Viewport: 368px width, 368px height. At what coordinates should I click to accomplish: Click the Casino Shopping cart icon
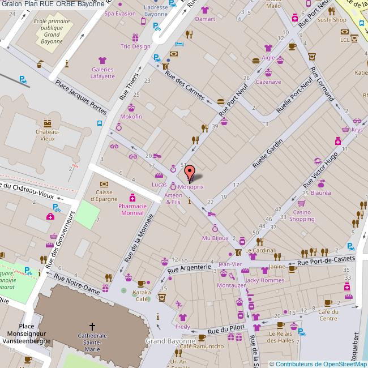pos(301,203)
